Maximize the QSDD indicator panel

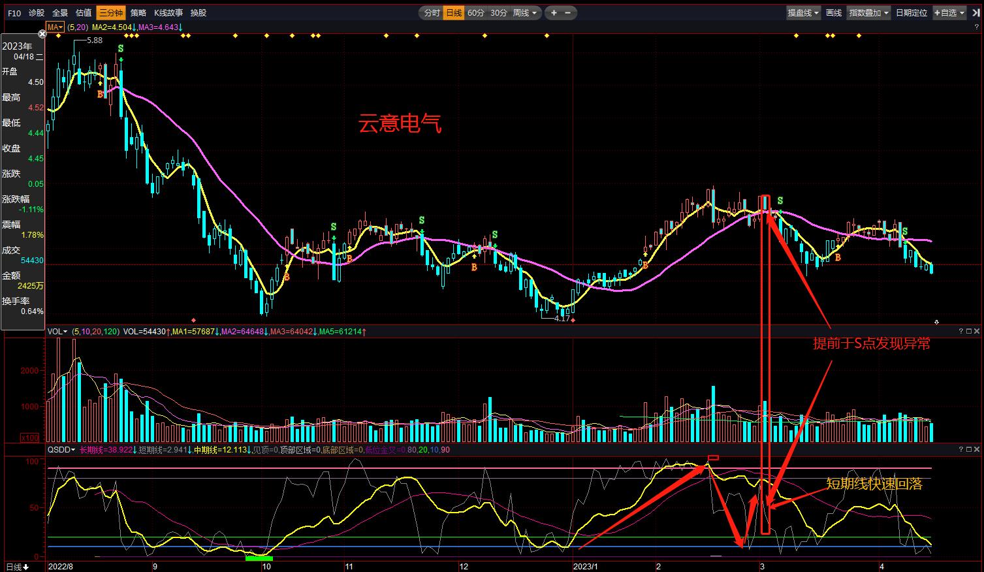[x=968, y=450]
